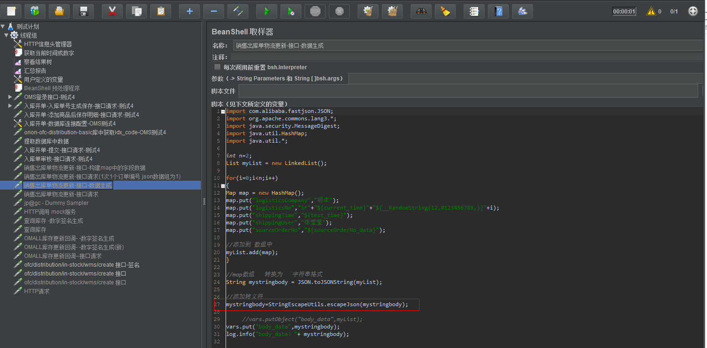Click the Clear All results icon
This screenshot has width=707, height=348.
[392, 11]
